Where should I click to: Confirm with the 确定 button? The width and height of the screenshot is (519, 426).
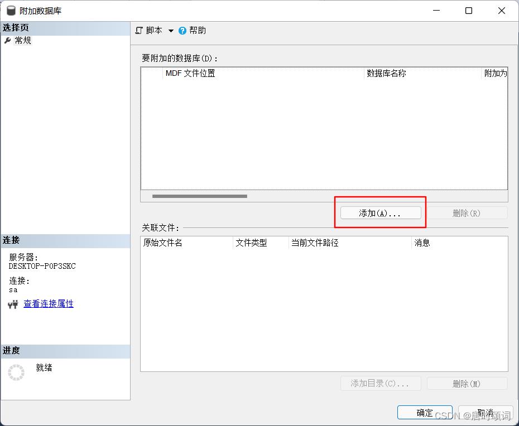pos(425,413)
